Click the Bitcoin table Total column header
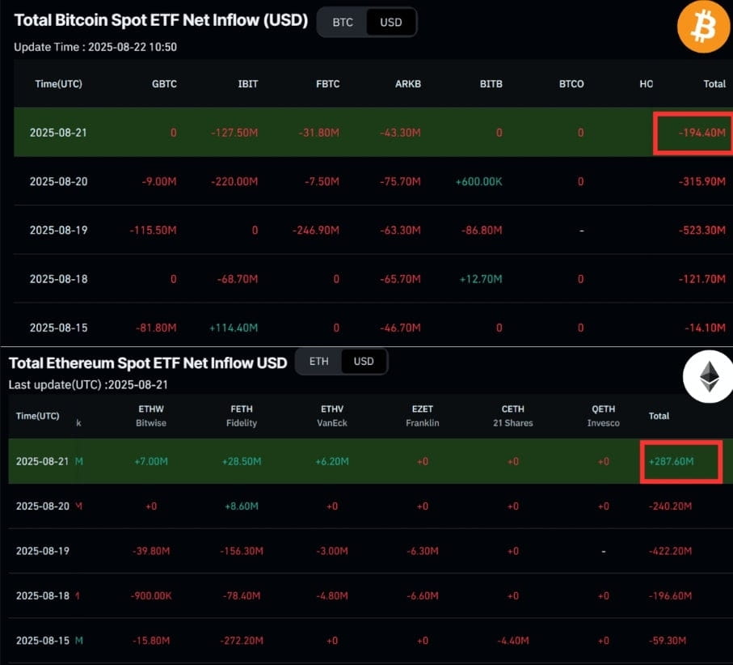This screenshot has height=665, width=733. pos(714,84)
